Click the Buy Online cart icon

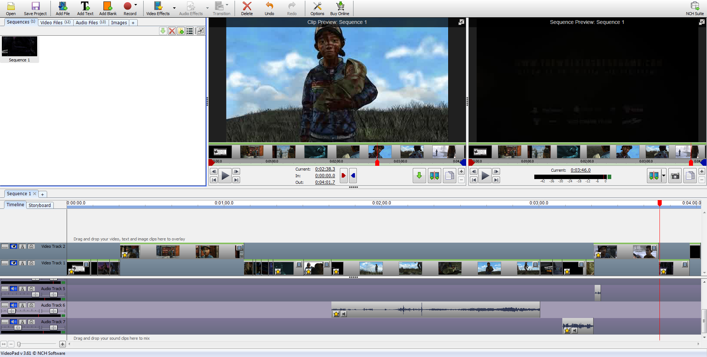[340, 8]
